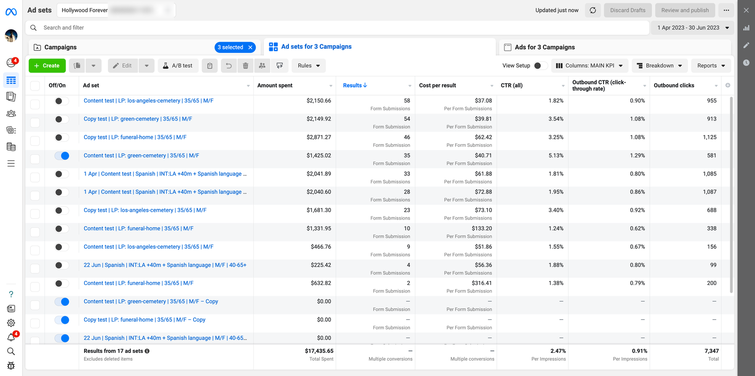This screenshot has width=755, height=376.
Task: Click the clipboard paste icon in toolbar
Action: tap(210, 66)
